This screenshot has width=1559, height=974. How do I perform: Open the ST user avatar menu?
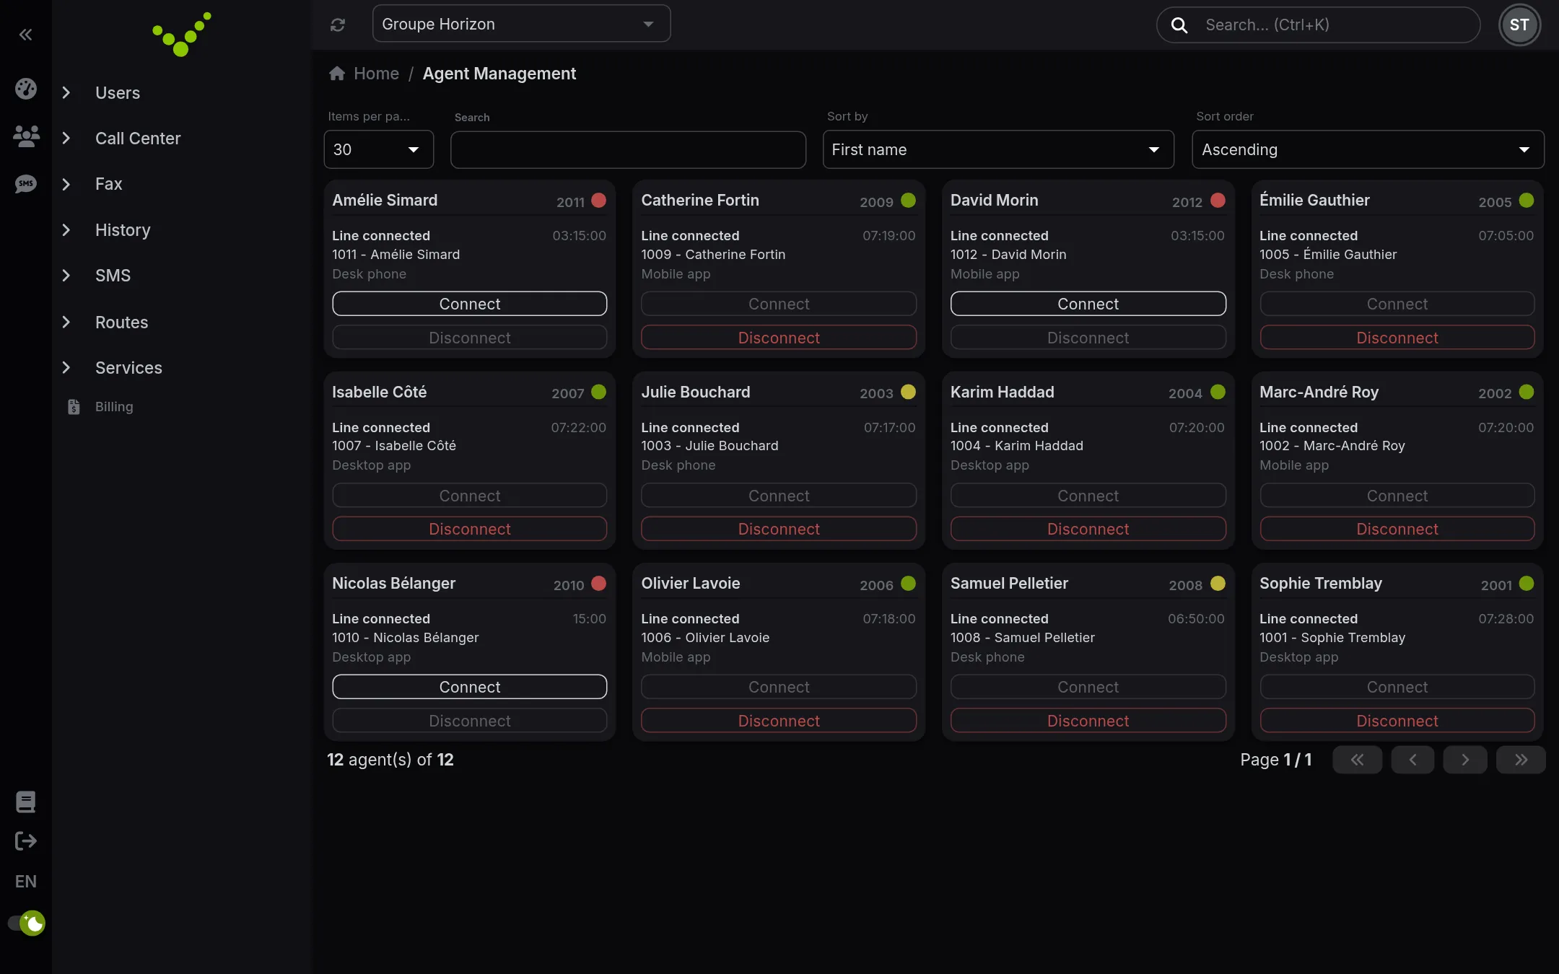point(1519,25)
